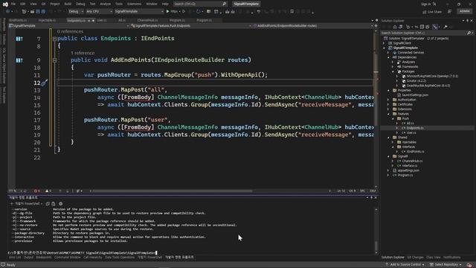
Task: Click the '1 reference' CodeLens link
Action: [x=83, y=53]
